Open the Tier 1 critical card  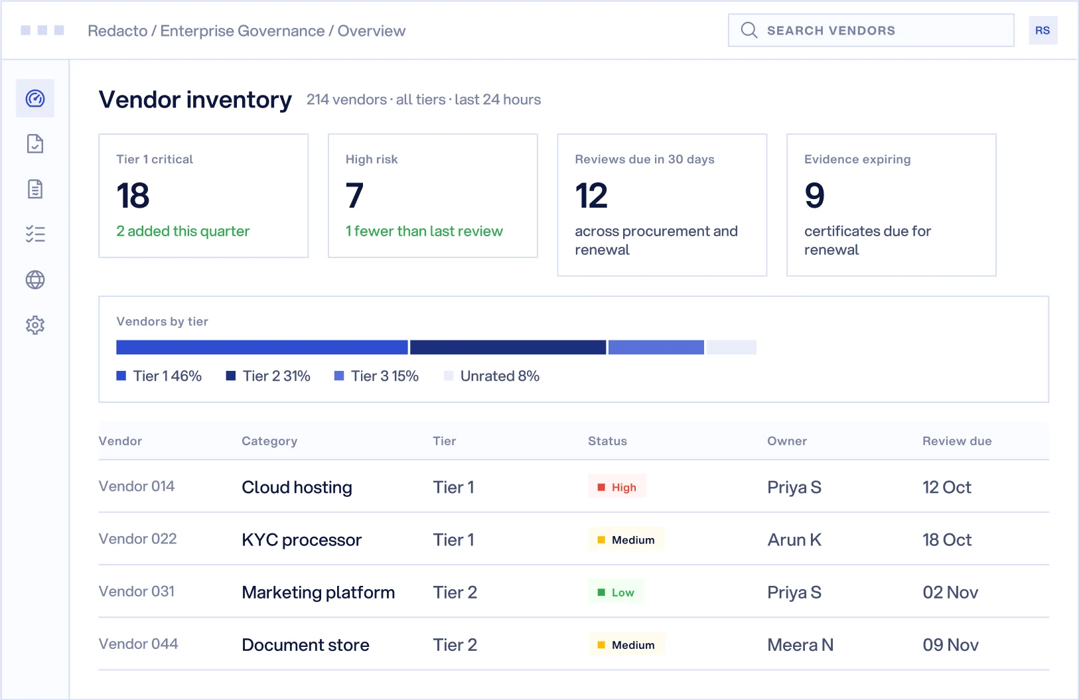(204, 196)
